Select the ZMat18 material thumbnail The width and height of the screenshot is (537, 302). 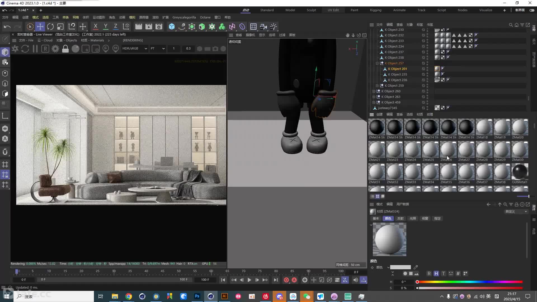pos(484,127)
